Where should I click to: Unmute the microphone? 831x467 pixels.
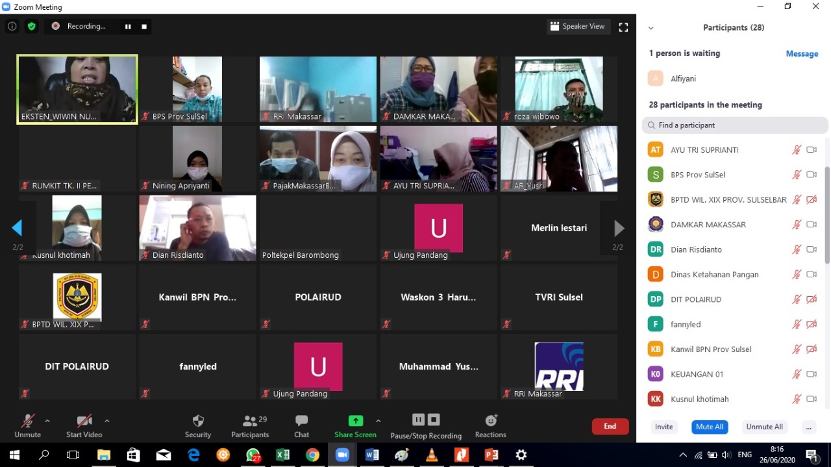pos(27,426)
